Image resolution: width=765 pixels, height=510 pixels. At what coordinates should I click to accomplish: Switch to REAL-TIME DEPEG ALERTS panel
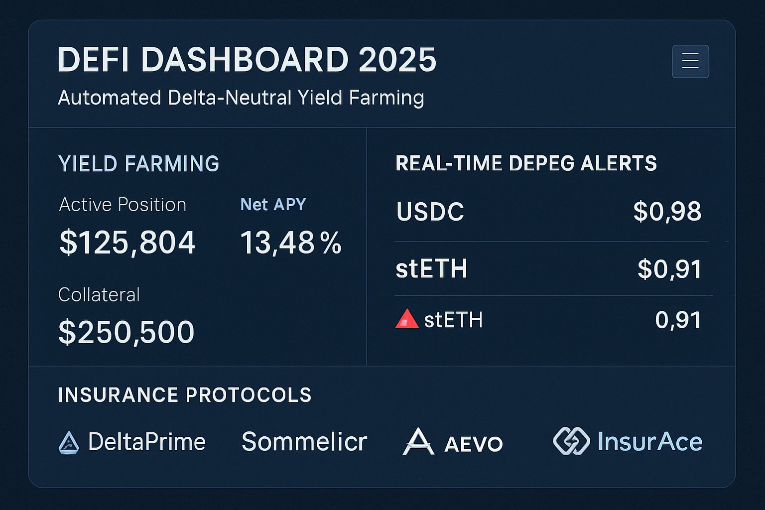pos(526,163)
